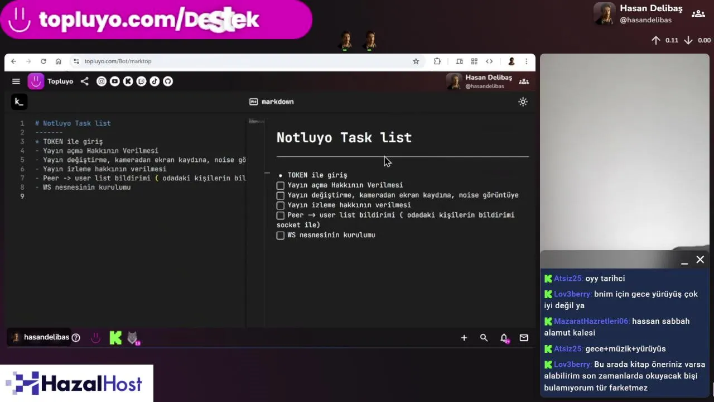The height and width of the screenshot is (402, 714).
Task: Check the Yayın izleme hakkının verilmesi checkbox
Action: point(281,205)
